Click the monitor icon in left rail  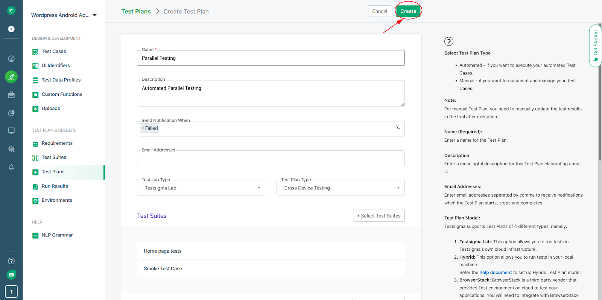(x=11, y=131)
